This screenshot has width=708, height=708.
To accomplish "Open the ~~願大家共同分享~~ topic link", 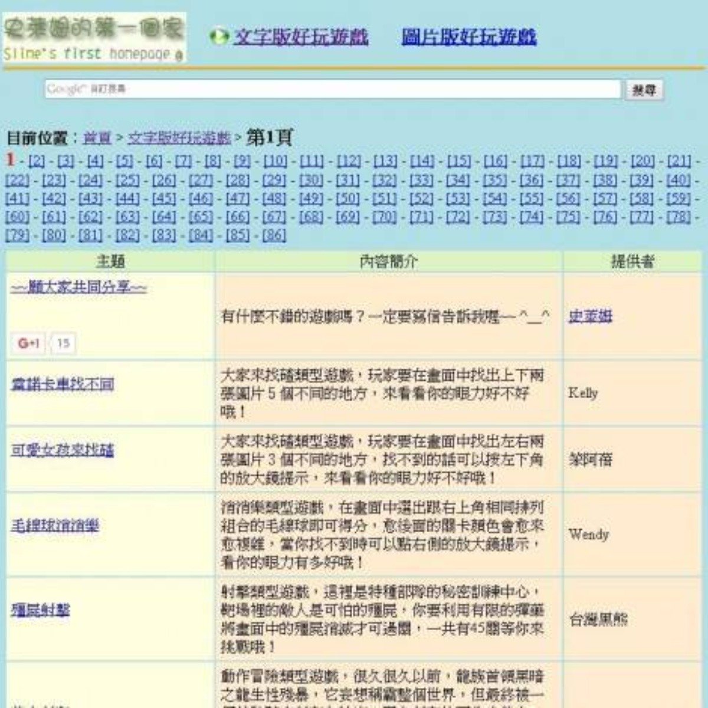I will 79,288.
